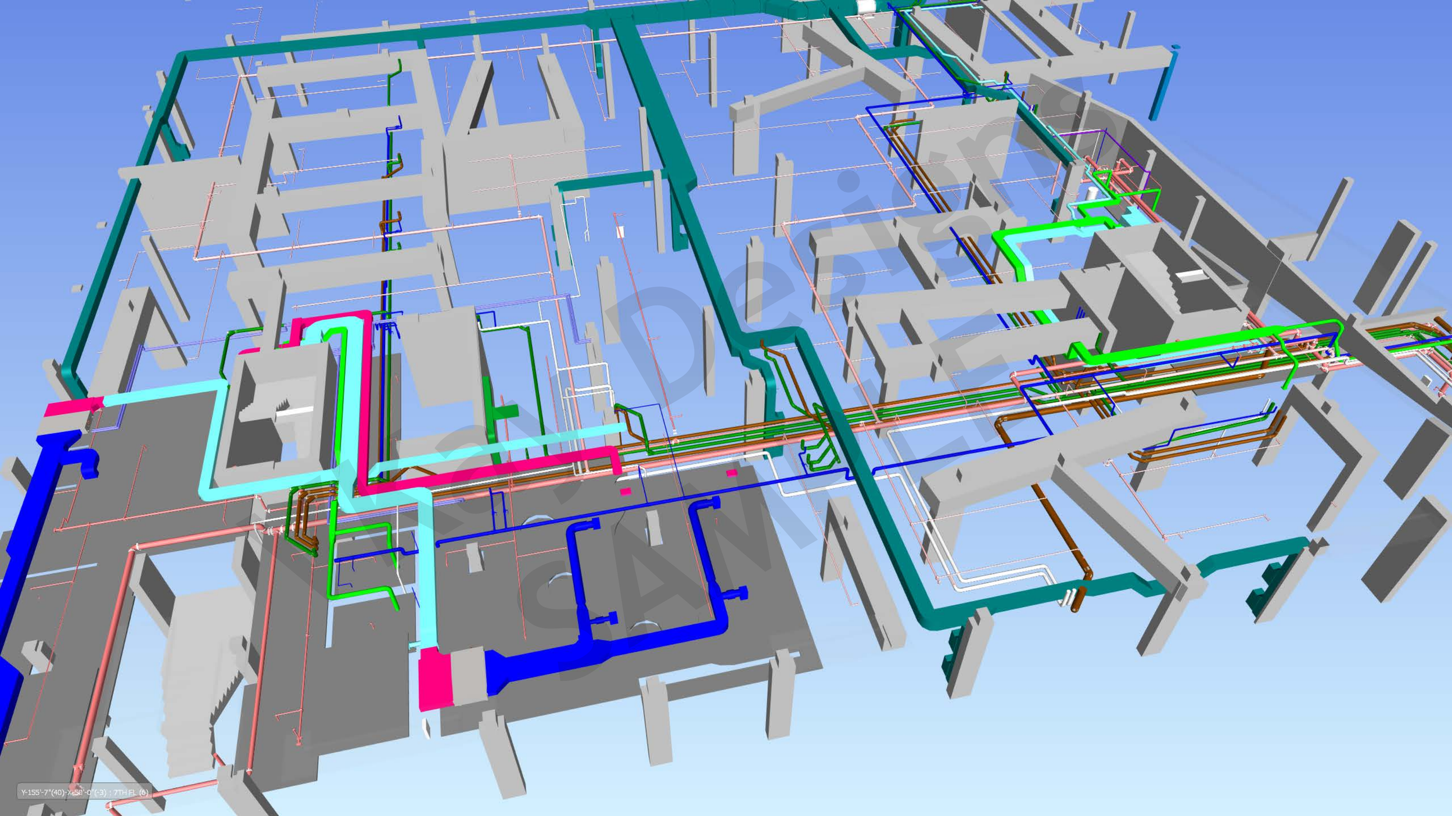Click the 7TH FL grid location readout
The image size is (1452, 816).
tap(85, 792)
